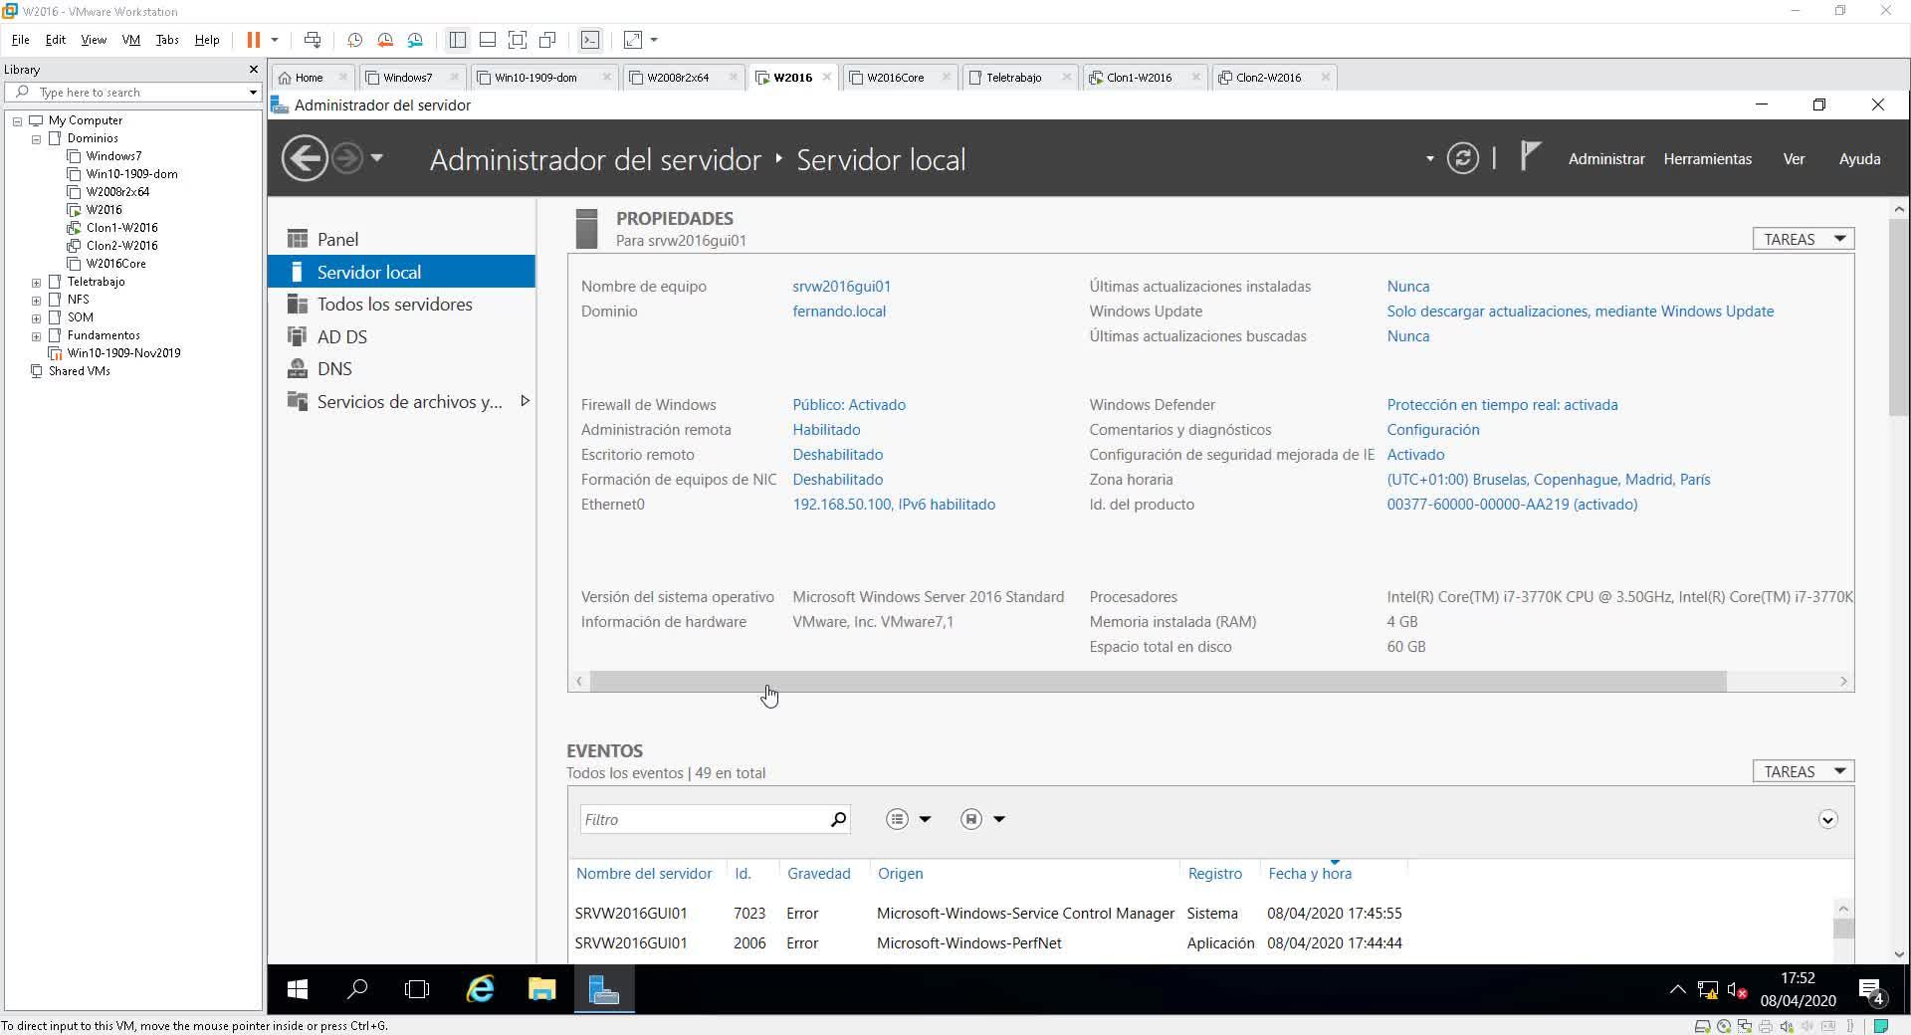Screen dimensions: 1911x1035
Task: Click the Windows Start button
Action: (x=297, y=989)
